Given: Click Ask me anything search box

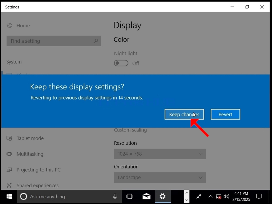Looking at the screenshot, I should (x=69, y=197).
